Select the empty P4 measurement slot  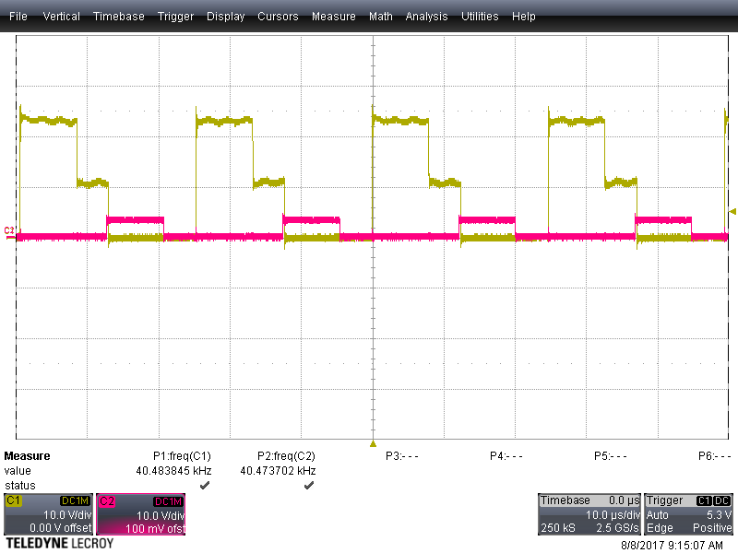[x=506, y=456]
